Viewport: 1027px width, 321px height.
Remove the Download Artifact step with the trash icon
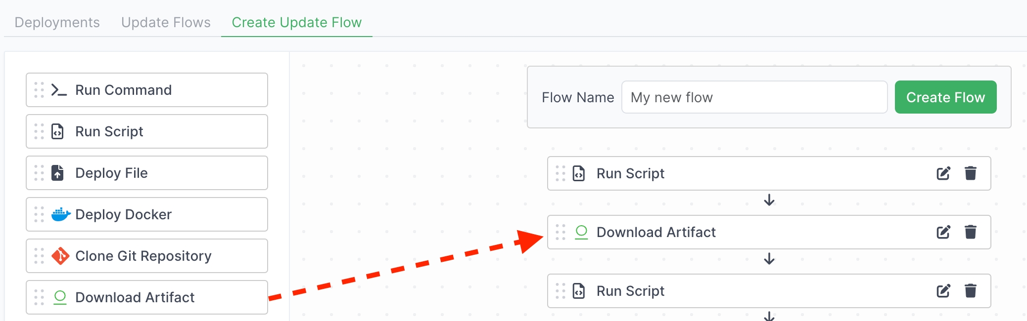click(971, 232)
